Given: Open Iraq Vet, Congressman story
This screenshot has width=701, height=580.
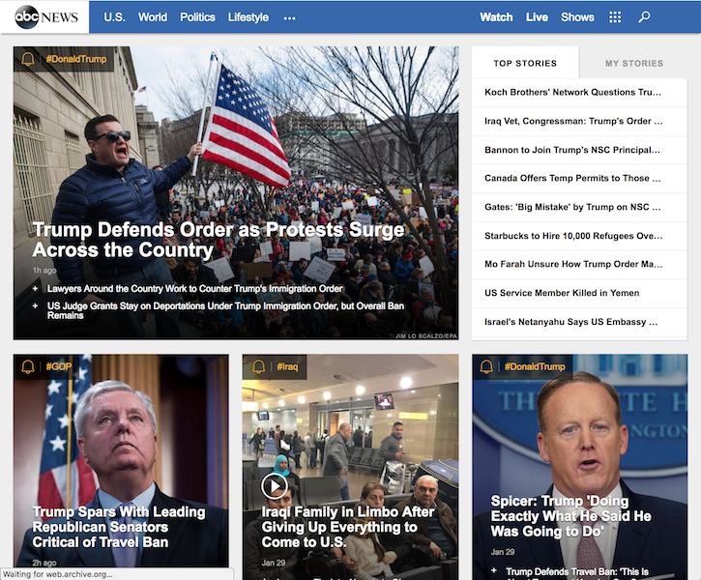Looking at the screenshot, I should point(579,121).
